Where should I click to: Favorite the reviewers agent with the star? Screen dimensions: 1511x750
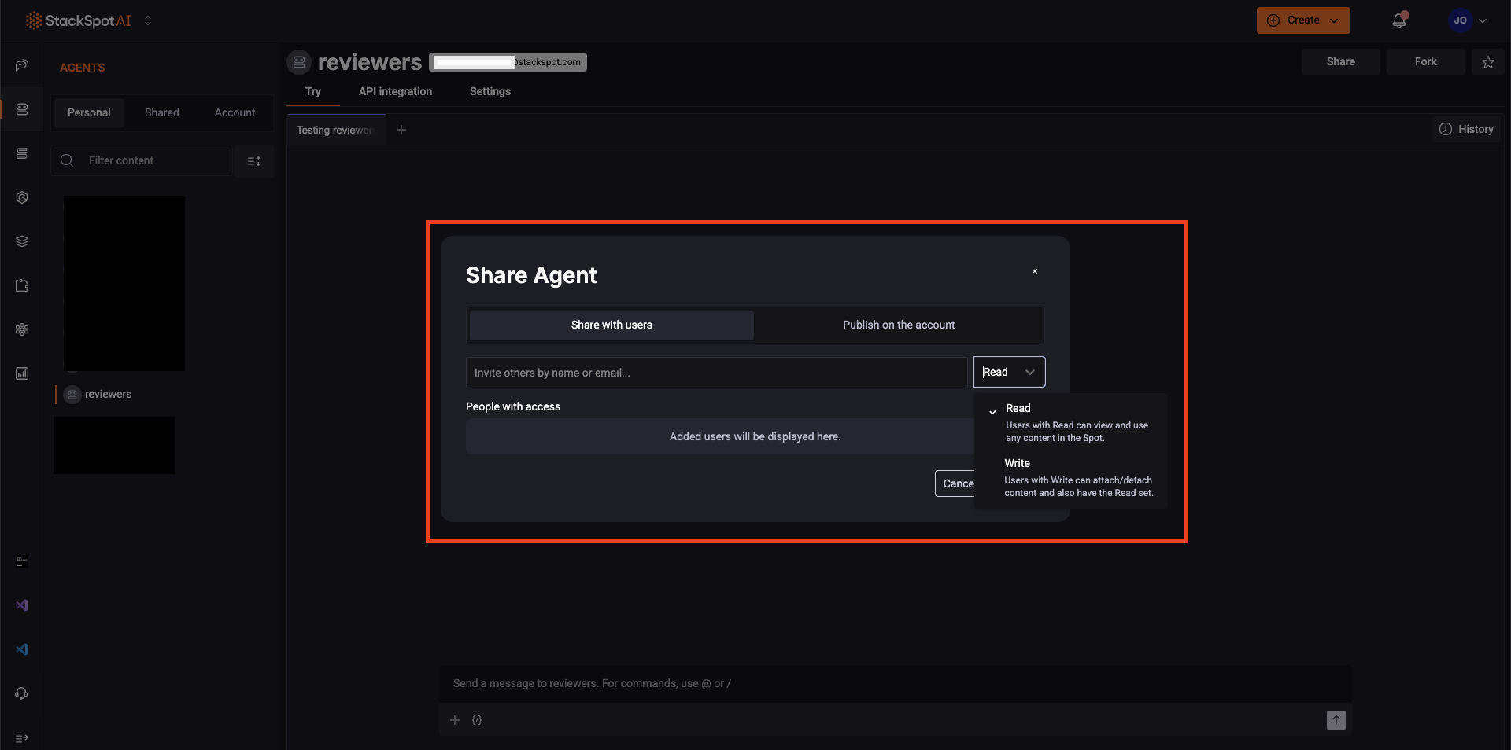coord(1487,62)
